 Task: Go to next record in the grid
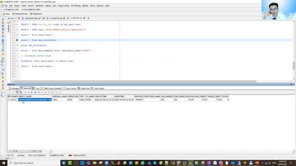32,92
